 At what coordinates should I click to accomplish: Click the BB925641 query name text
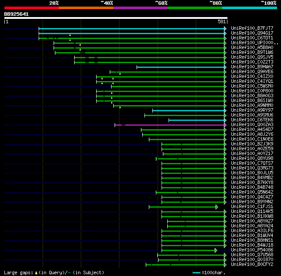point(16,14)
